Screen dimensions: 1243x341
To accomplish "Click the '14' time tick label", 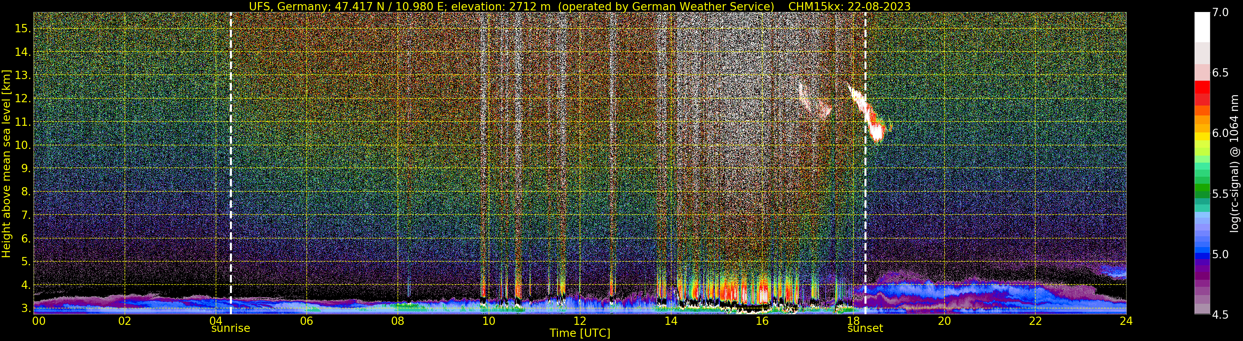I will (671, 321).
